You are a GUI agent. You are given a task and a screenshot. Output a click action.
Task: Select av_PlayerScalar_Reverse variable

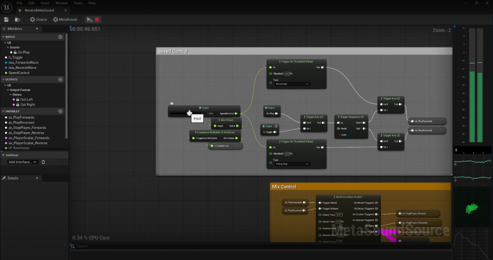(29, 143)
